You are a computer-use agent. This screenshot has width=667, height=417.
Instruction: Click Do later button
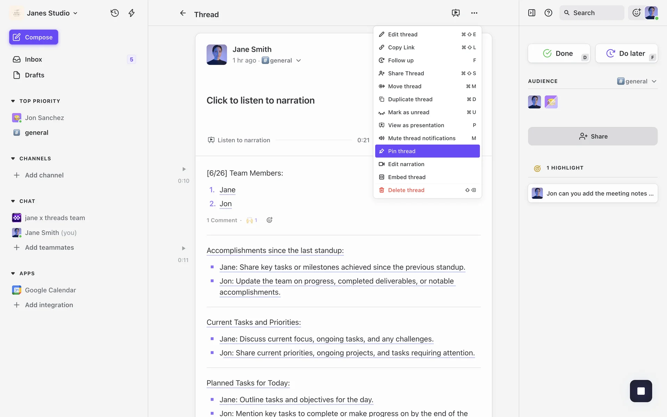(626, 54)
